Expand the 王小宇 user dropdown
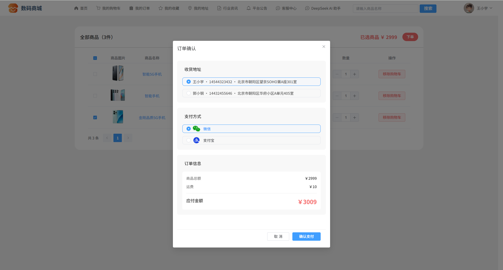Viewport: 503px width, 270px height. [x=484, y=8]
